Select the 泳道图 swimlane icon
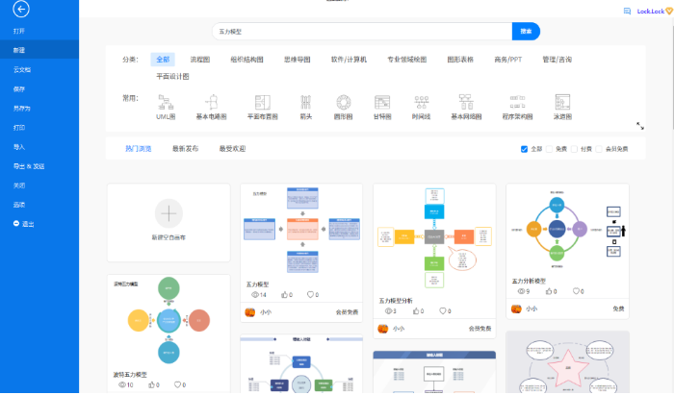 (562, 103)
